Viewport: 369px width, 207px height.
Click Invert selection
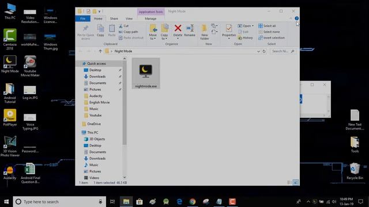tap(272, 37)
